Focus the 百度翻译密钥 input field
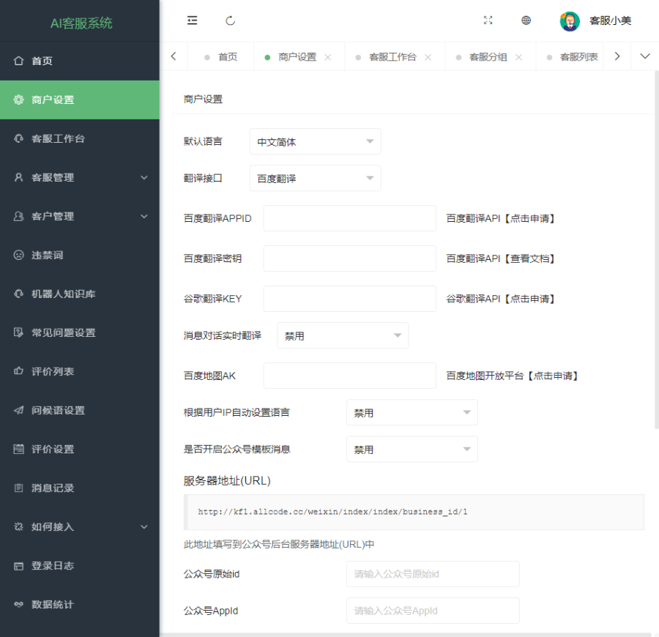659x637 pixels. 350,258
